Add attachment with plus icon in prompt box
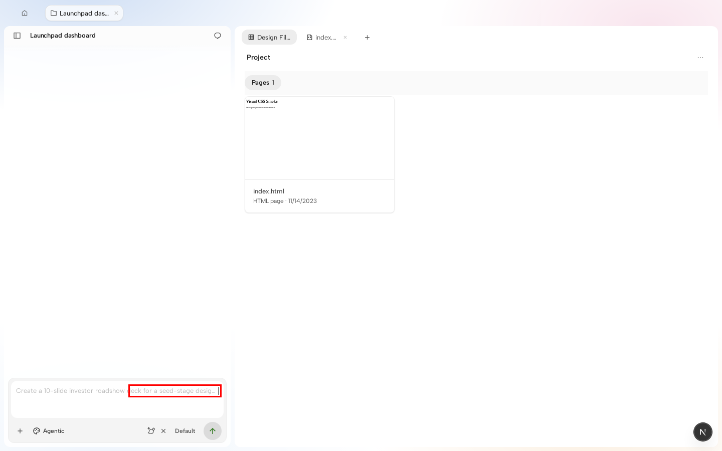Screen dimensions: 722x451 [20, 431]
